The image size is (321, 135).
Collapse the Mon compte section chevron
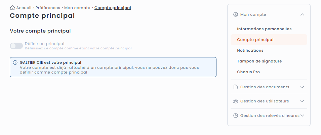[302, 14]
